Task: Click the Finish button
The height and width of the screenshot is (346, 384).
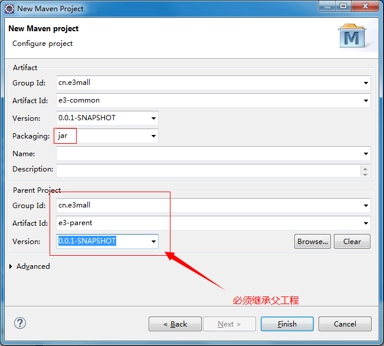Action: [287, 324]
